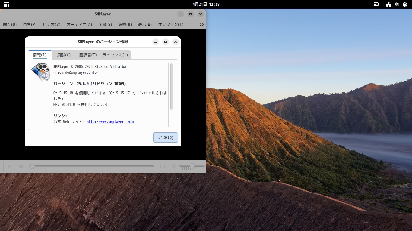Click the Stop playback icon
Viewport: 412px width, 231px height.
pyautogui.click(x=21, y=166)
